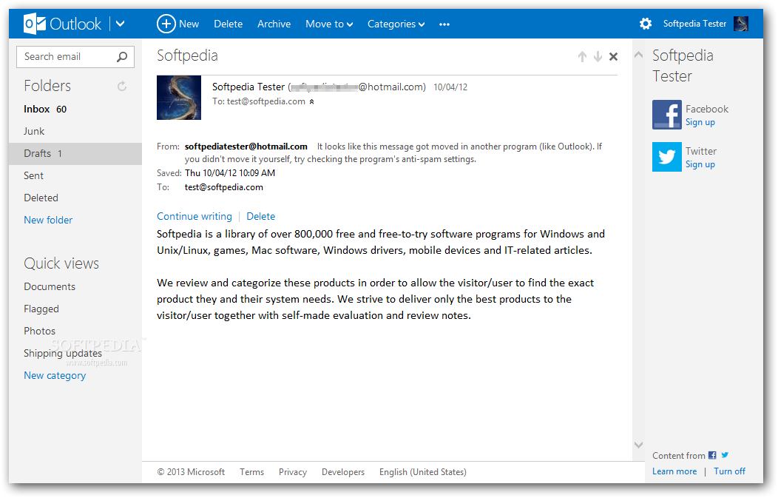Open the Outlook app switcher chevron

(x=120, y=24)
